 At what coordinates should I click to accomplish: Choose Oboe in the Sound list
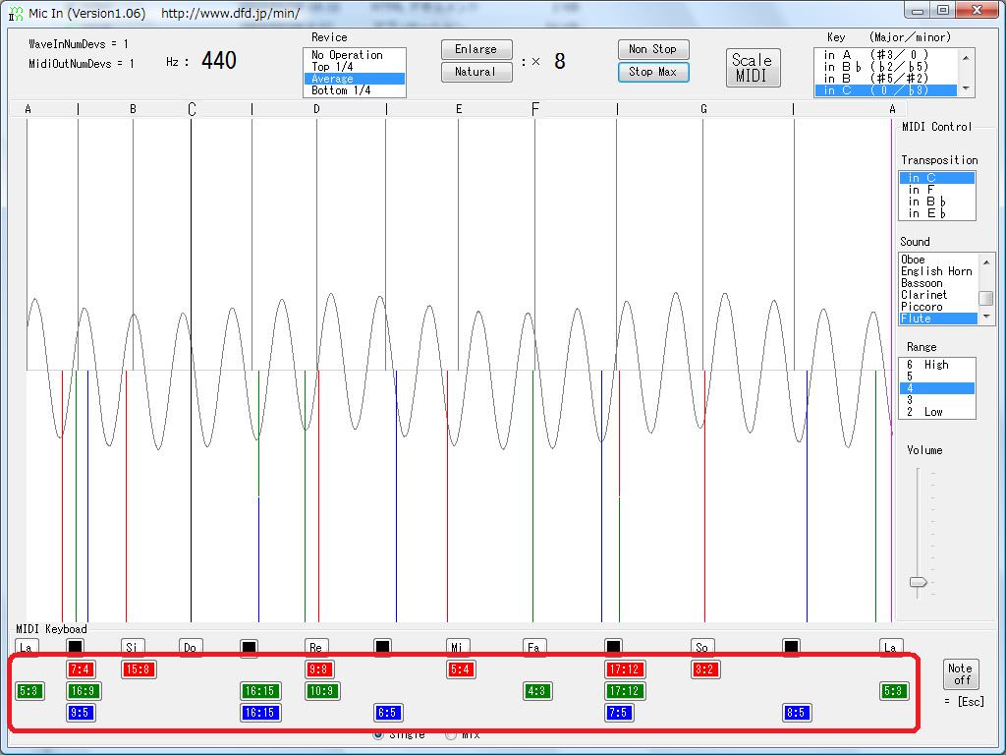938,260
